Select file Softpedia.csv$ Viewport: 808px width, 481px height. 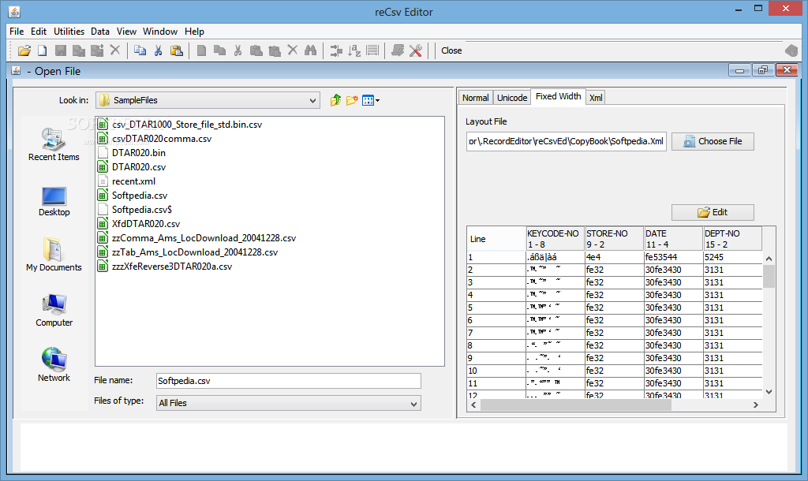pos(142,210)
